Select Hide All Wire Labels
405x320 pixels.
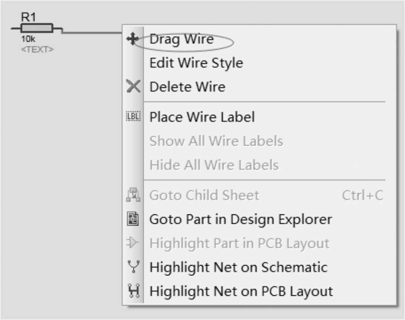214,165
